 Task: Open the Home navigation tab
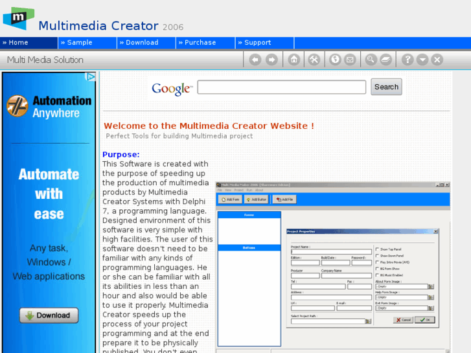tap(29, 43)
